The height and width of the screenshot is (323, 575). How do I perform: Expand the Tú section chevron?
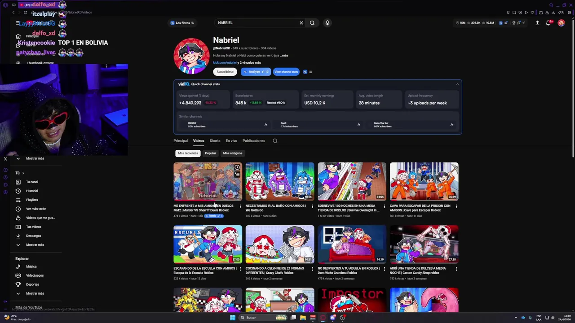point(23,173)
